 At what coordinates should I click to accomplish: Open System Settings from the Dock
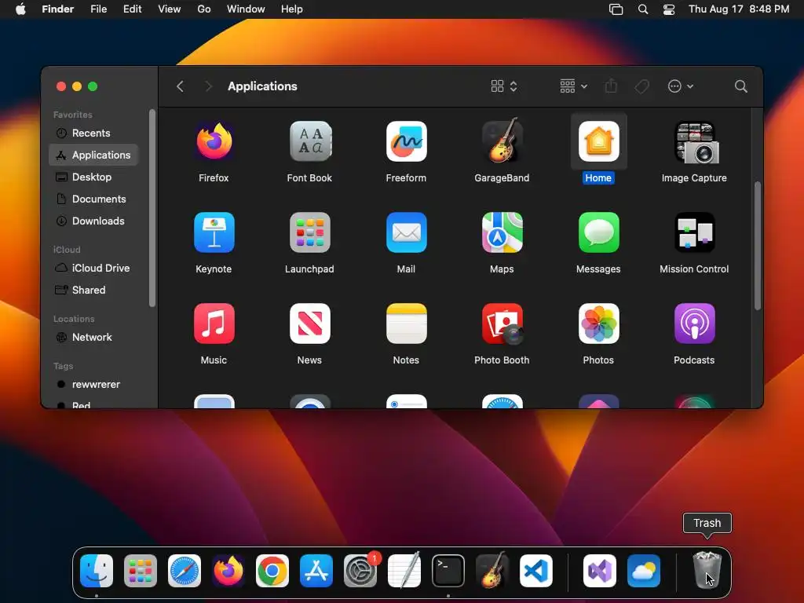pos(360,571)
